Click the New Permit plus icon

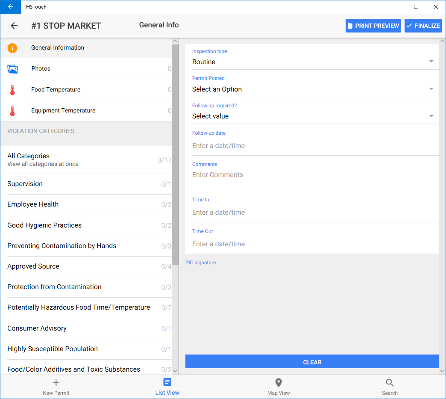pos(56,382)
